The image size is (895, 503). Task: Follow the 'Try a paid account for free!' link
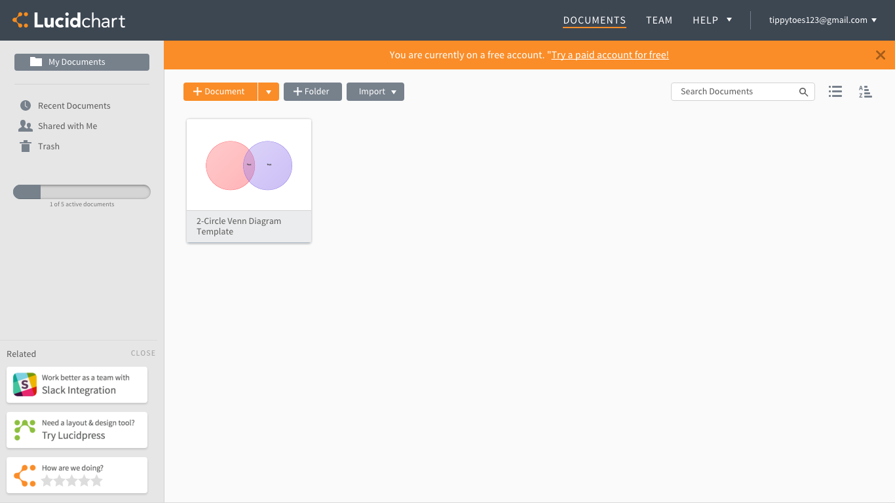click(610, 55)
